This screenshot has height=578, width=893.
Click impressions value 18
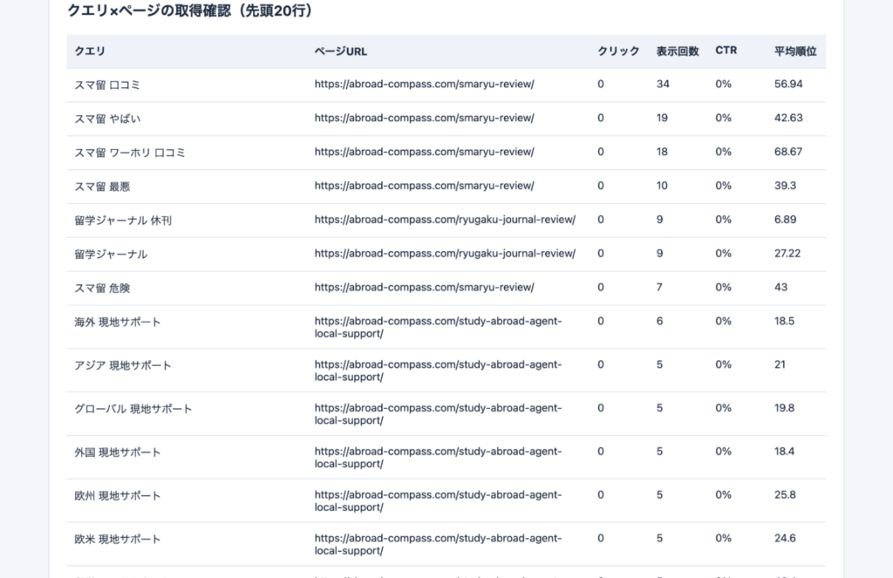(x=662, y=152)
